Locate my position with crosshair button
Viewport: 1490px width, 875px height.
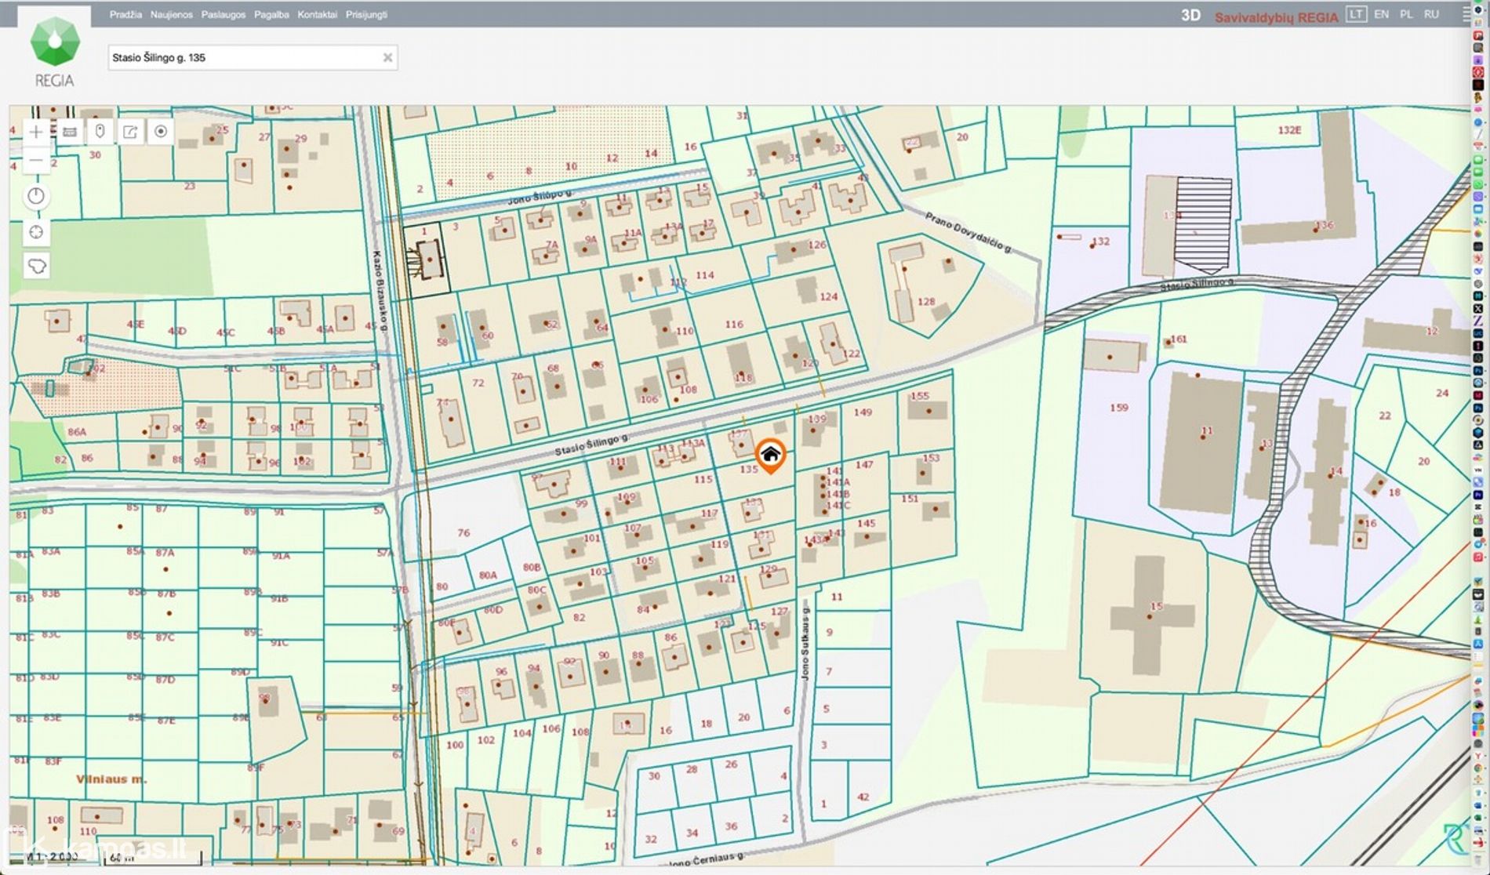click(36, 232)
